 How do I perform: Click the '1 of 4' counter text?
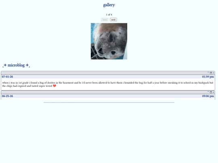(x=109, y=14)
